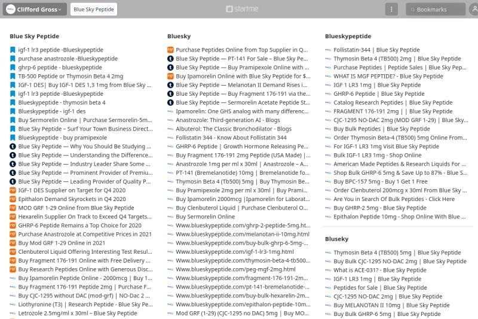Open the Blue Sky Peptide widget header

(x=35, y=37)
